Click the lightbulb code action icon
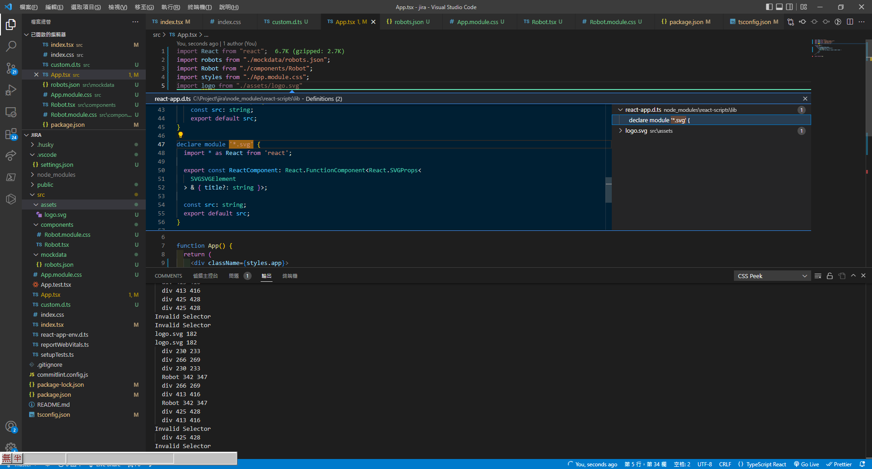This screenshot has height=469, width=872. point(180,135)
